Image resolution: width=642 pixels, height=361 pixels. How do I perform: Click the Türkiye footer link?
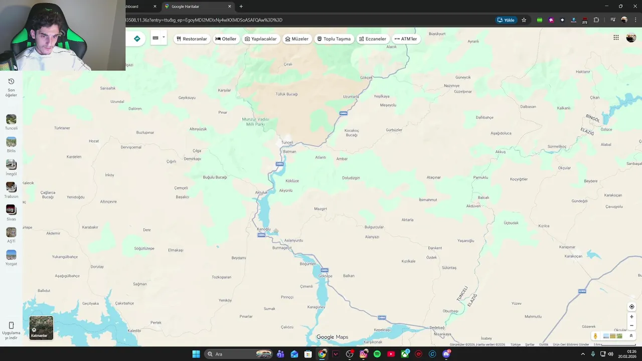(x=516, y=344)
